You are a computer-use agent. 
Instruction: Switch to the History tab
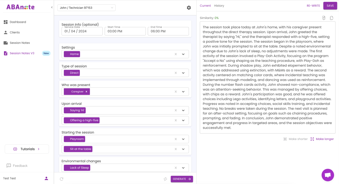click(x=219, y=6)
